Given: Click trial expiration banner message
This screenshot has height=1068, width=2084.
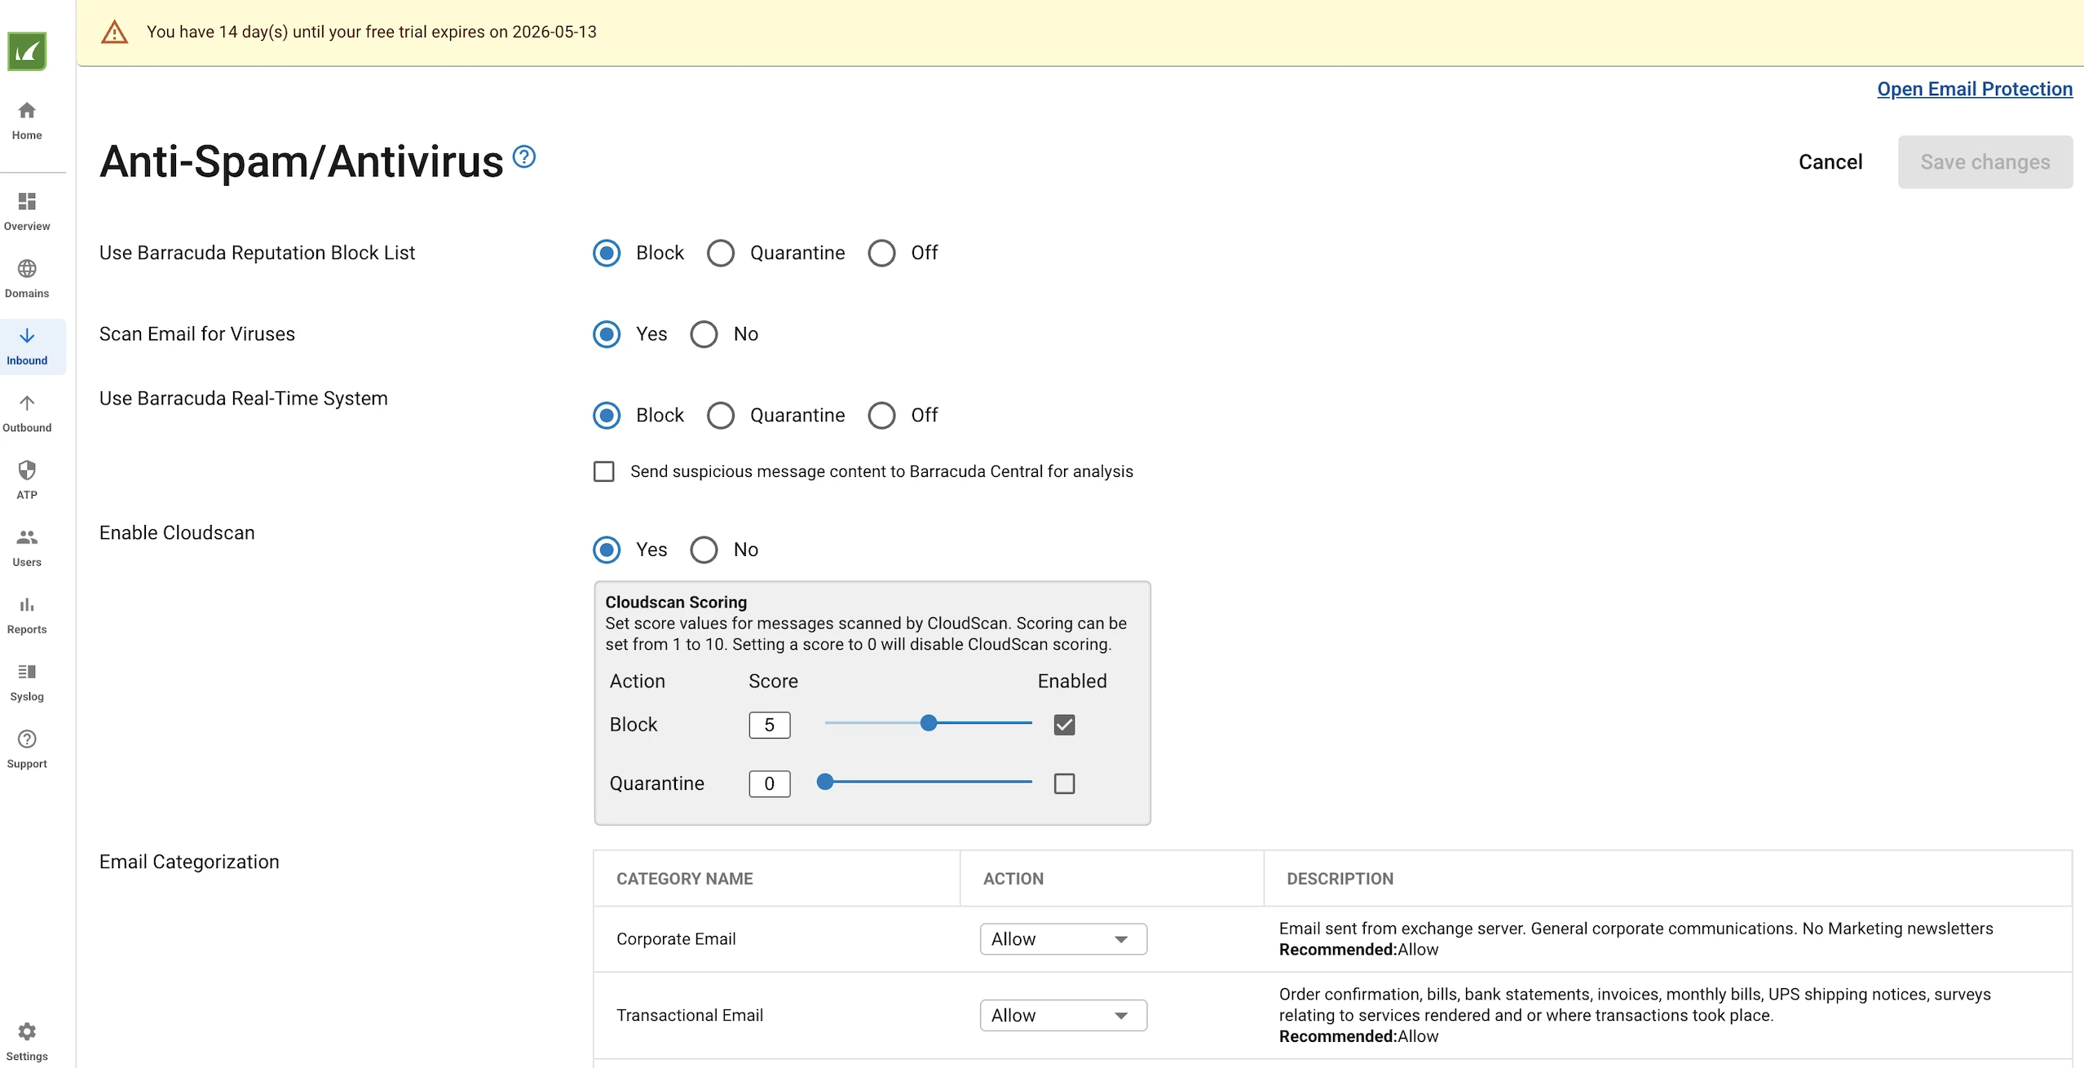Looking at the screenshot, I should (x=372, y=32).
